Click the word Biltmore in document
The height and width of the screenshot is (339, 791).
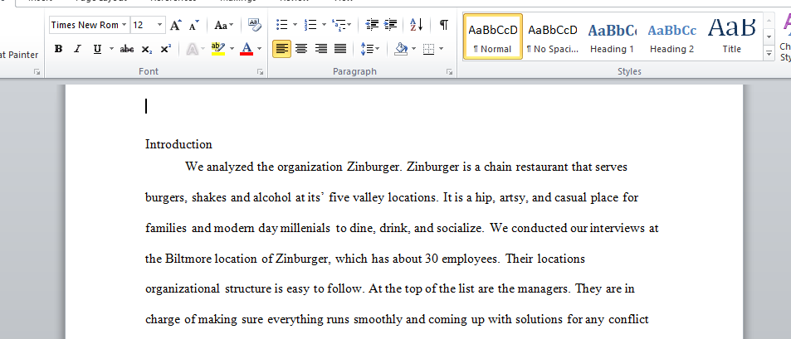(x=188, y=259)
